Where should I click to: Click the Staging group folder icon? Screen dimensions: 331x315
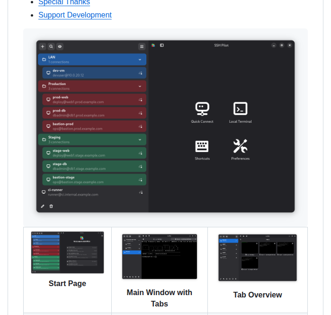pos(44,140)
